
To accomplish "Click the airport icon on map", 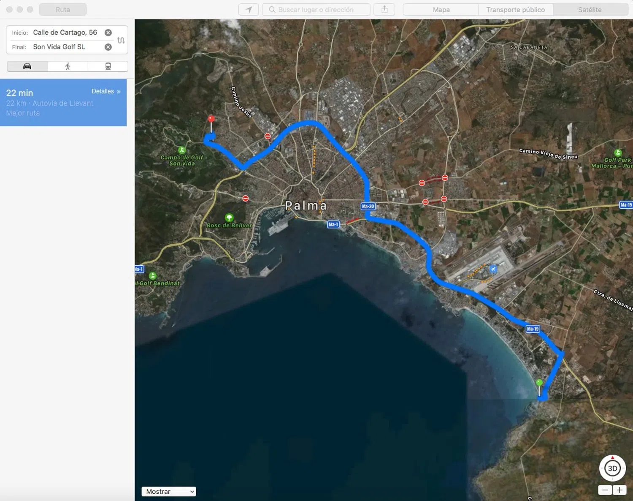I will point(493,269).
